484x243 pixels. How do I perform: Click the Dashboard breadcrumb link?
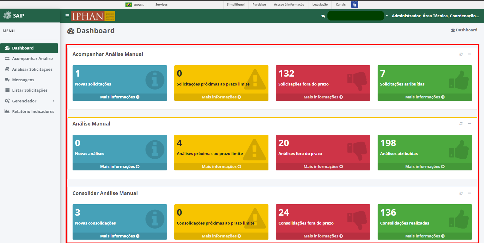tap(464, 30)
